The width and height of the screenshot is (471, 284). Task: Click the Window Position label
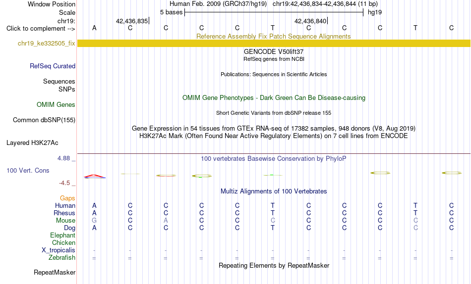pos(52,4)
